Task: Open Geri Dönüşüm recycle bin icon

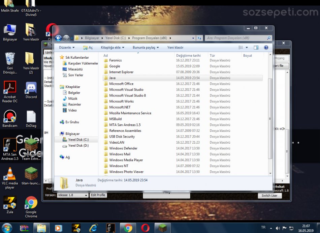Action: (10, 63)
